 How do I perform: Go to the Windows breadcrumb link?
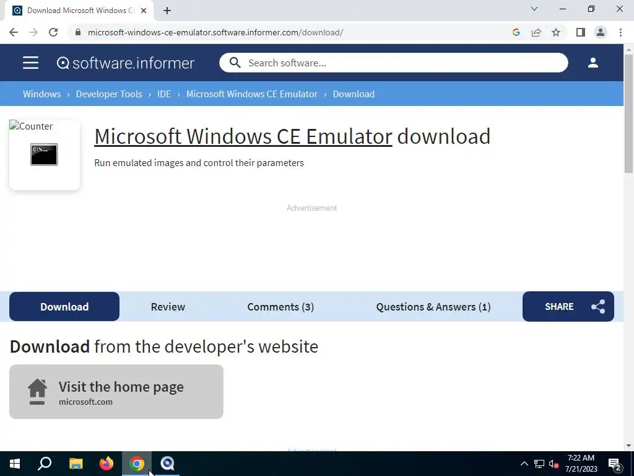coord(41,94)
